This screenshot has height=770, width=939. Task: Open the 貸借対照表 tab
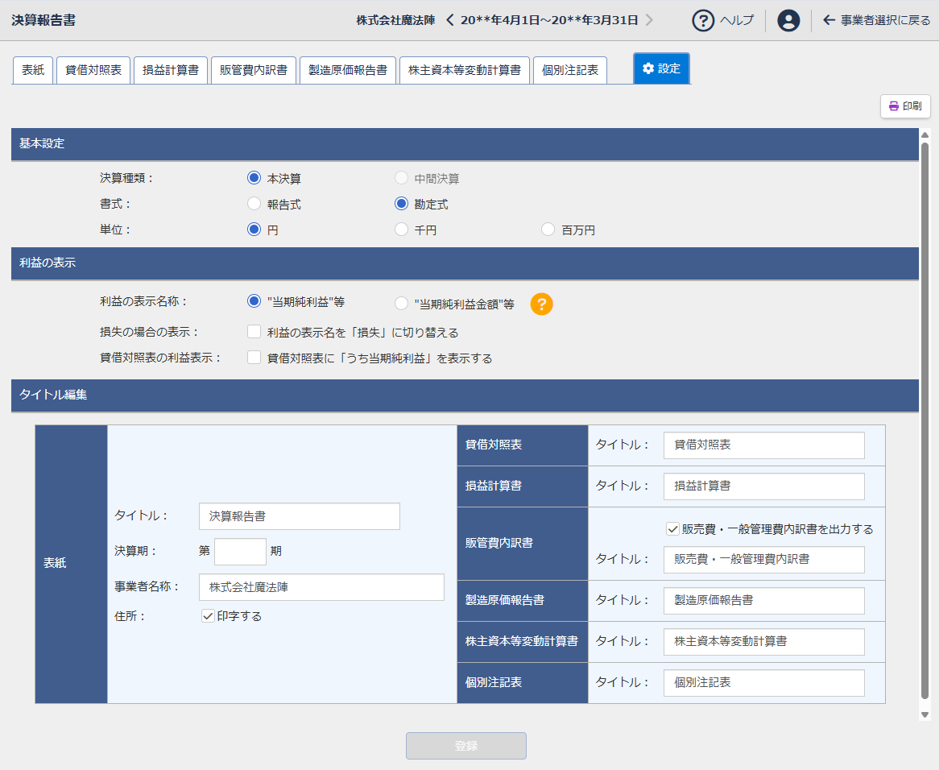[93, 69]
